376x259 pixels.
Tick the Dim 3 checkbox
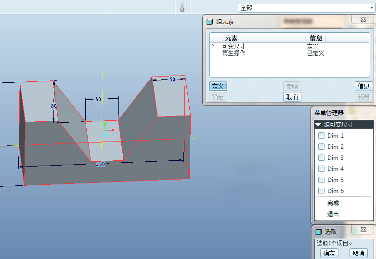(322, 158)
